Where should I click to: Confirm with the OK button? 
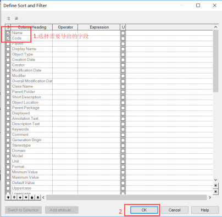point(144,210)
